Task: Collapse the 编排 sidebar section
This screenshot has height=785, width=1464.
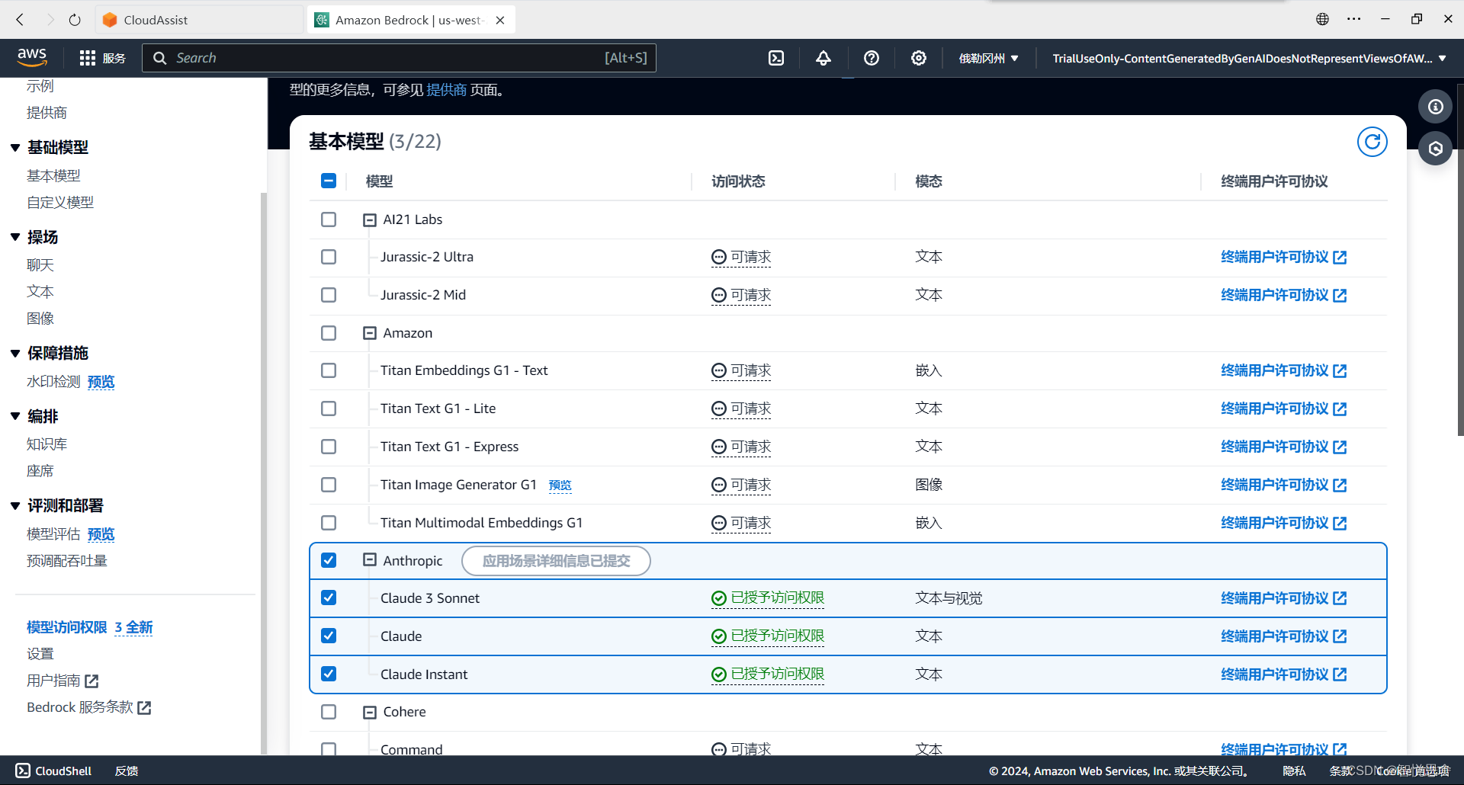Action: [x=15, y=417]
